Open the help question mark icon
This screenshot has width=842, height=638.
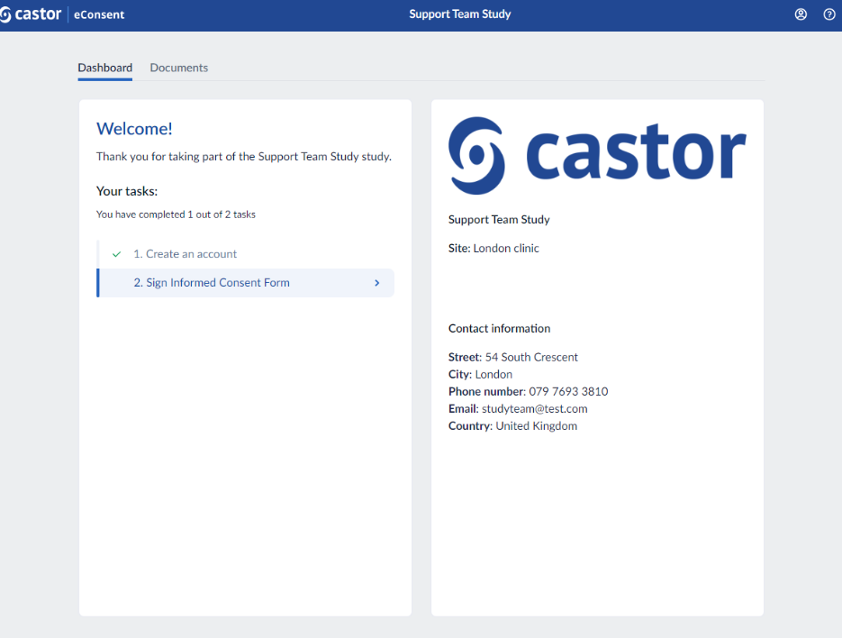829,14
